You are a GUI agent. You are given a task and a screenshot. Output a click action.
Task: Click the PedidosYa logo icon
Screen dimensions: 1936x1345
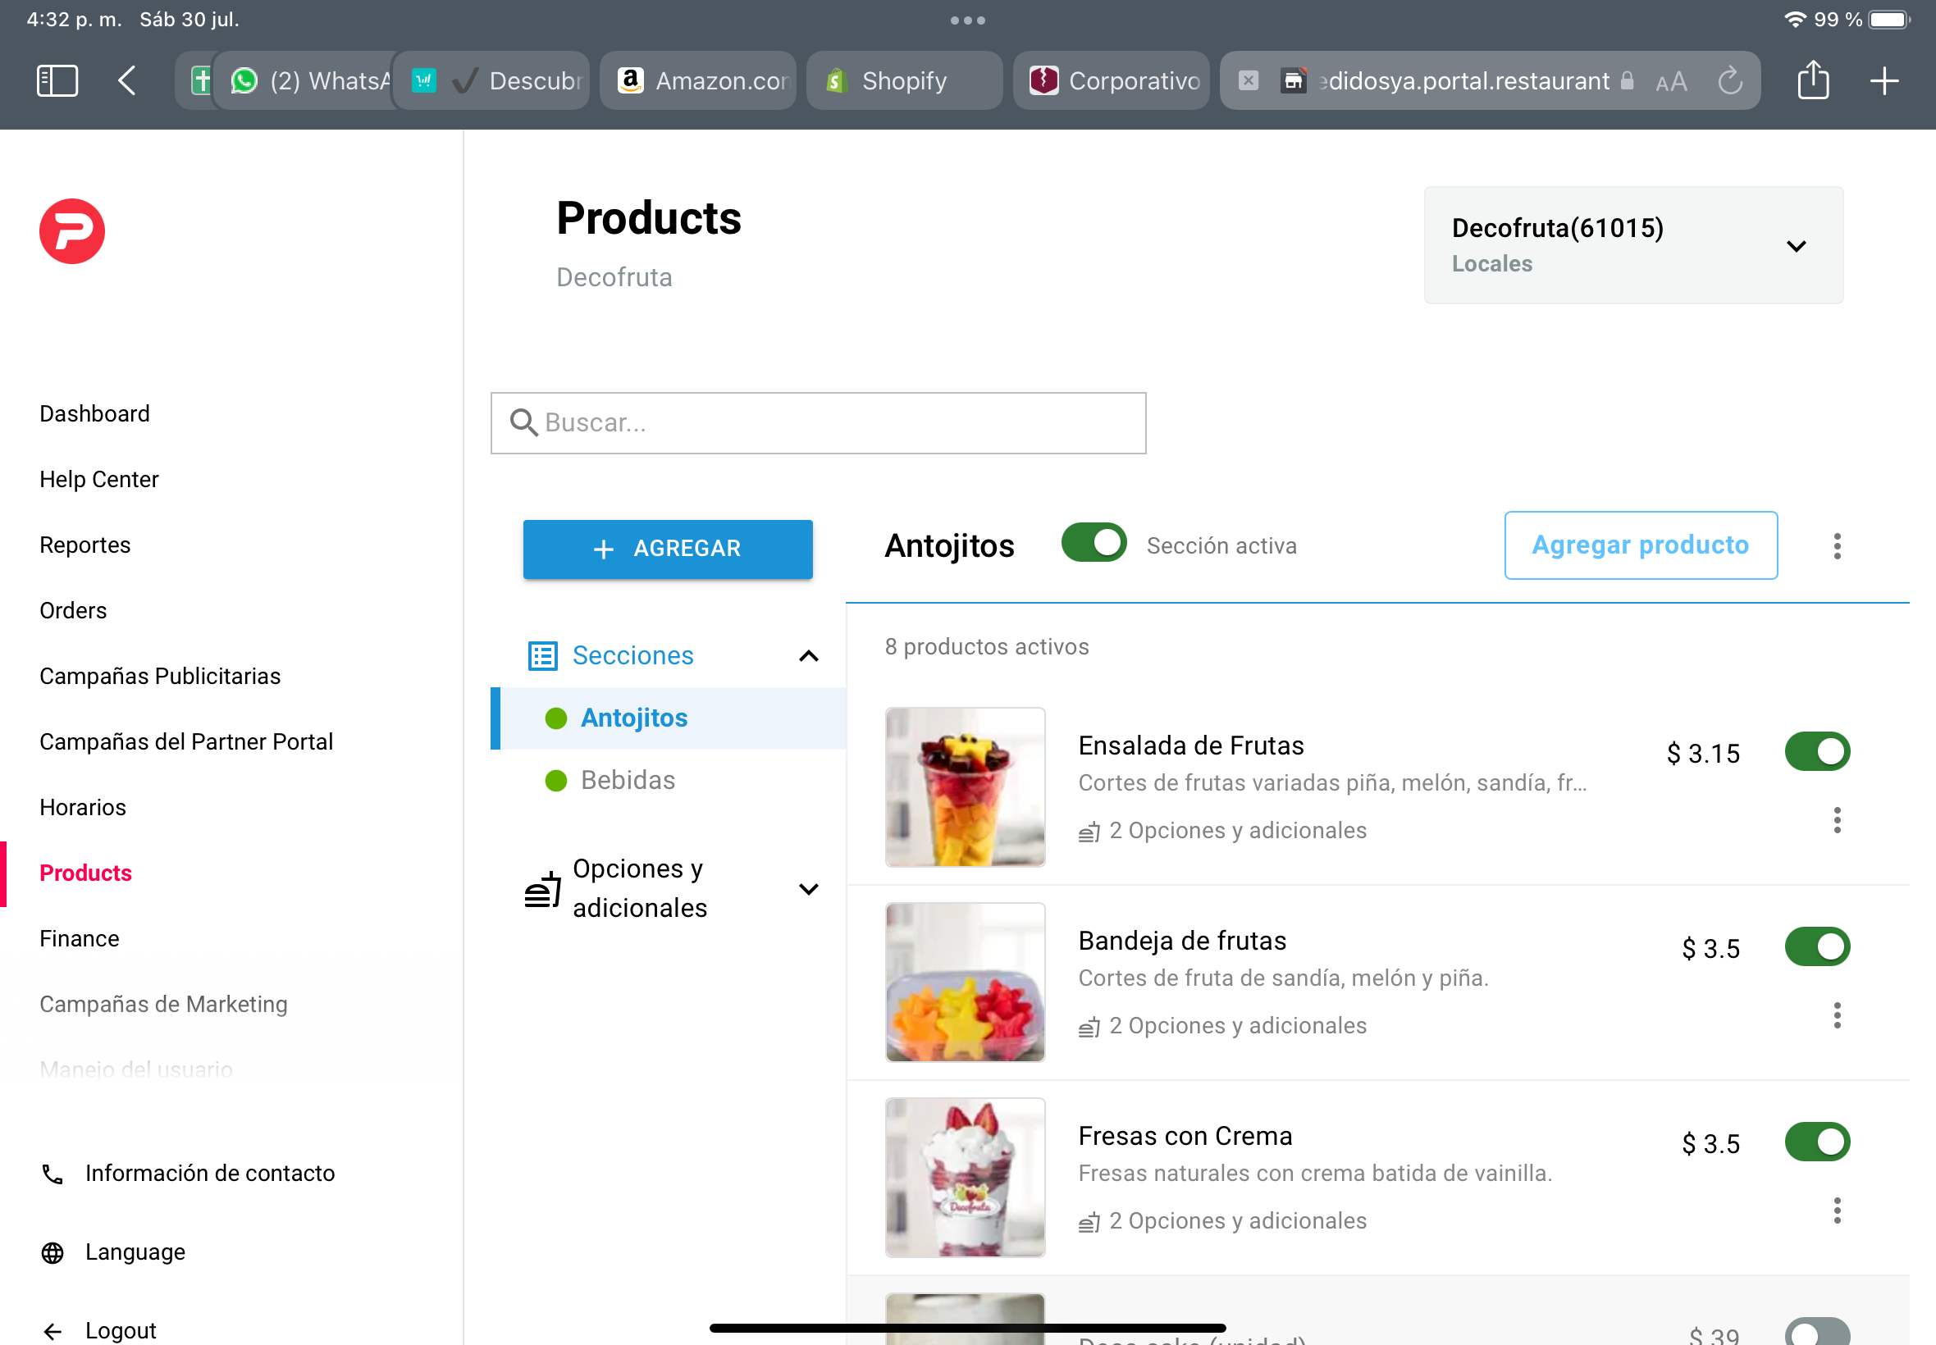click(72, 231)
